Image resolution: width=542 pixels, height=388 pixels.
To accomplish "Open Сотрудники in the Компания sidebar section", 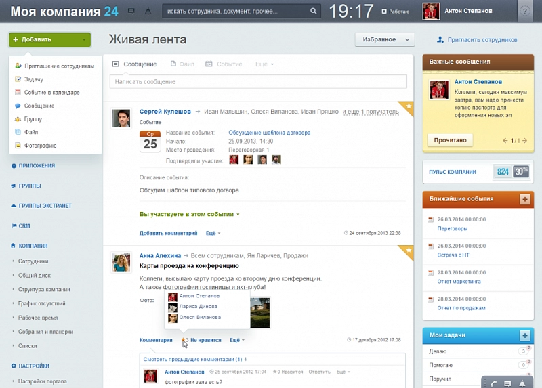I will 33,261.
